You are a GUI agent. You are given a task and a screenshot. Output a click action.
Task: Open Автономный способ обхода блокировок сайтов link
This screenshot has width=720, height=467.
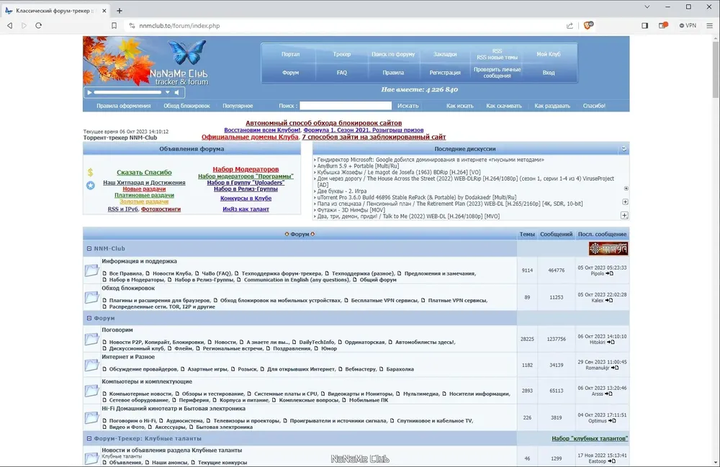click(x=324, y=123)
